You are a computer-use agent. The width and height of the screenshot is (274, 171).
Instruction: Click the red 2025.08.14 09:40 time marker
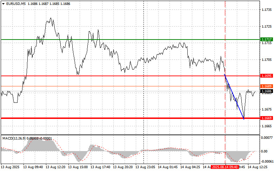click(x=225, y=167)
